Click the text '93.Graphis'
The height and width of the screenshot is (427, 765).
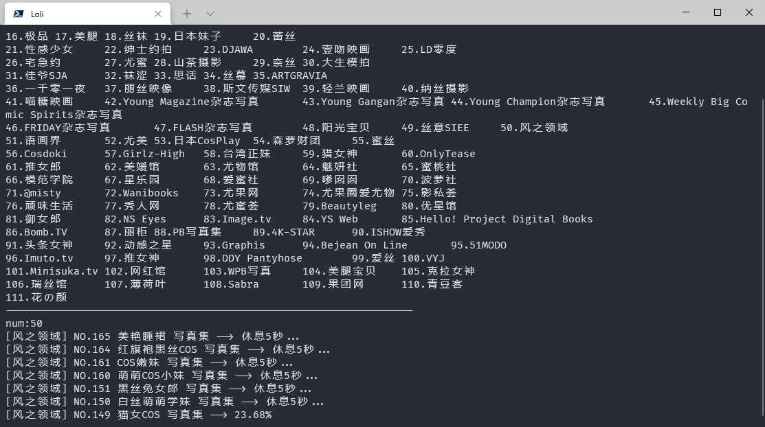[x=234, y=245]
